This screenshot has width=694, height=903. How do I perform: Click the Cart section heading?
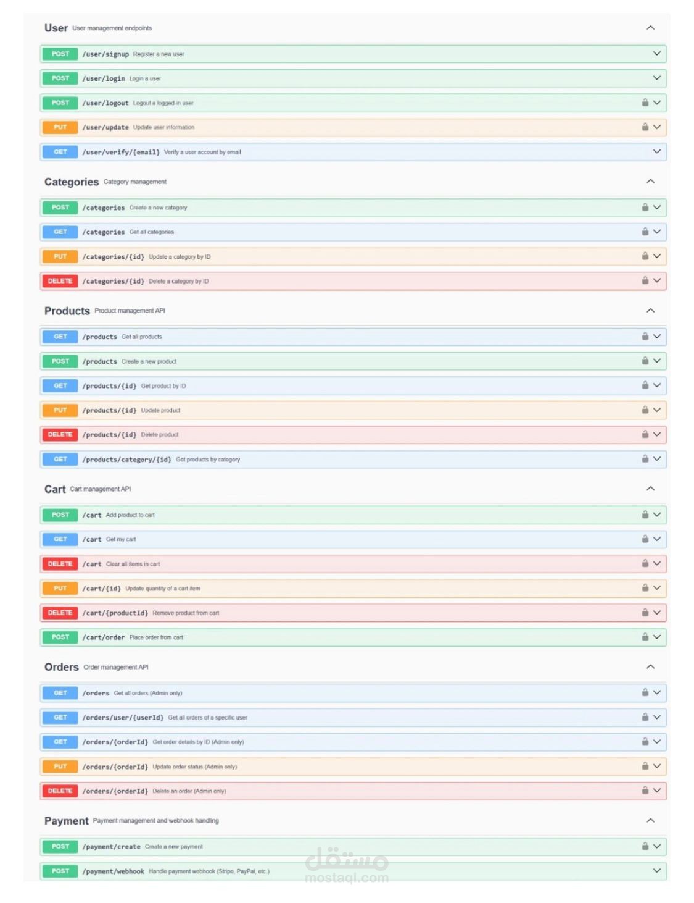point(55,489)
